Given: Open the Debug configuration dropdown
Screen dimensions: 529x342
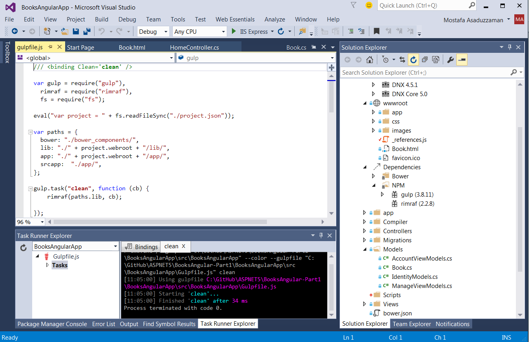Looking at the screenshot, I should [x=154, y=31].
